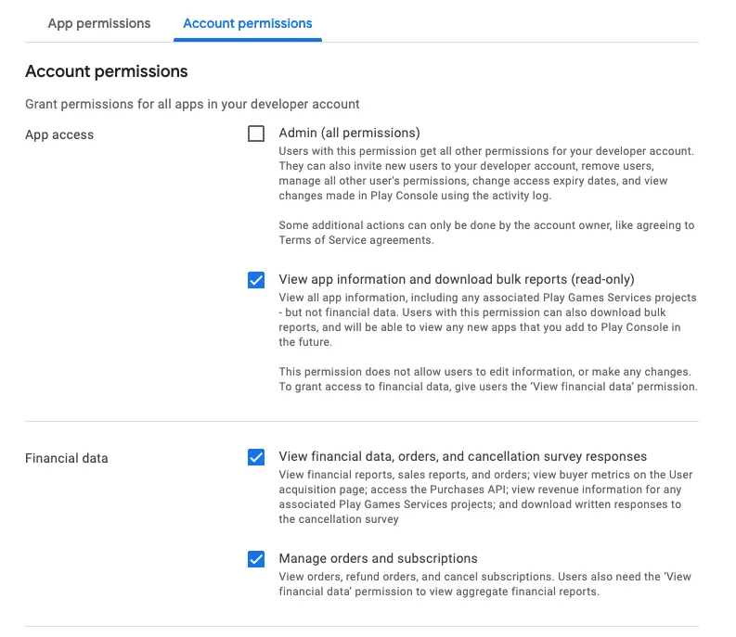The image size is (736, 637).
Task: Click the 'Admin (all permissions)' label text
Action: (x=349, y=134)
